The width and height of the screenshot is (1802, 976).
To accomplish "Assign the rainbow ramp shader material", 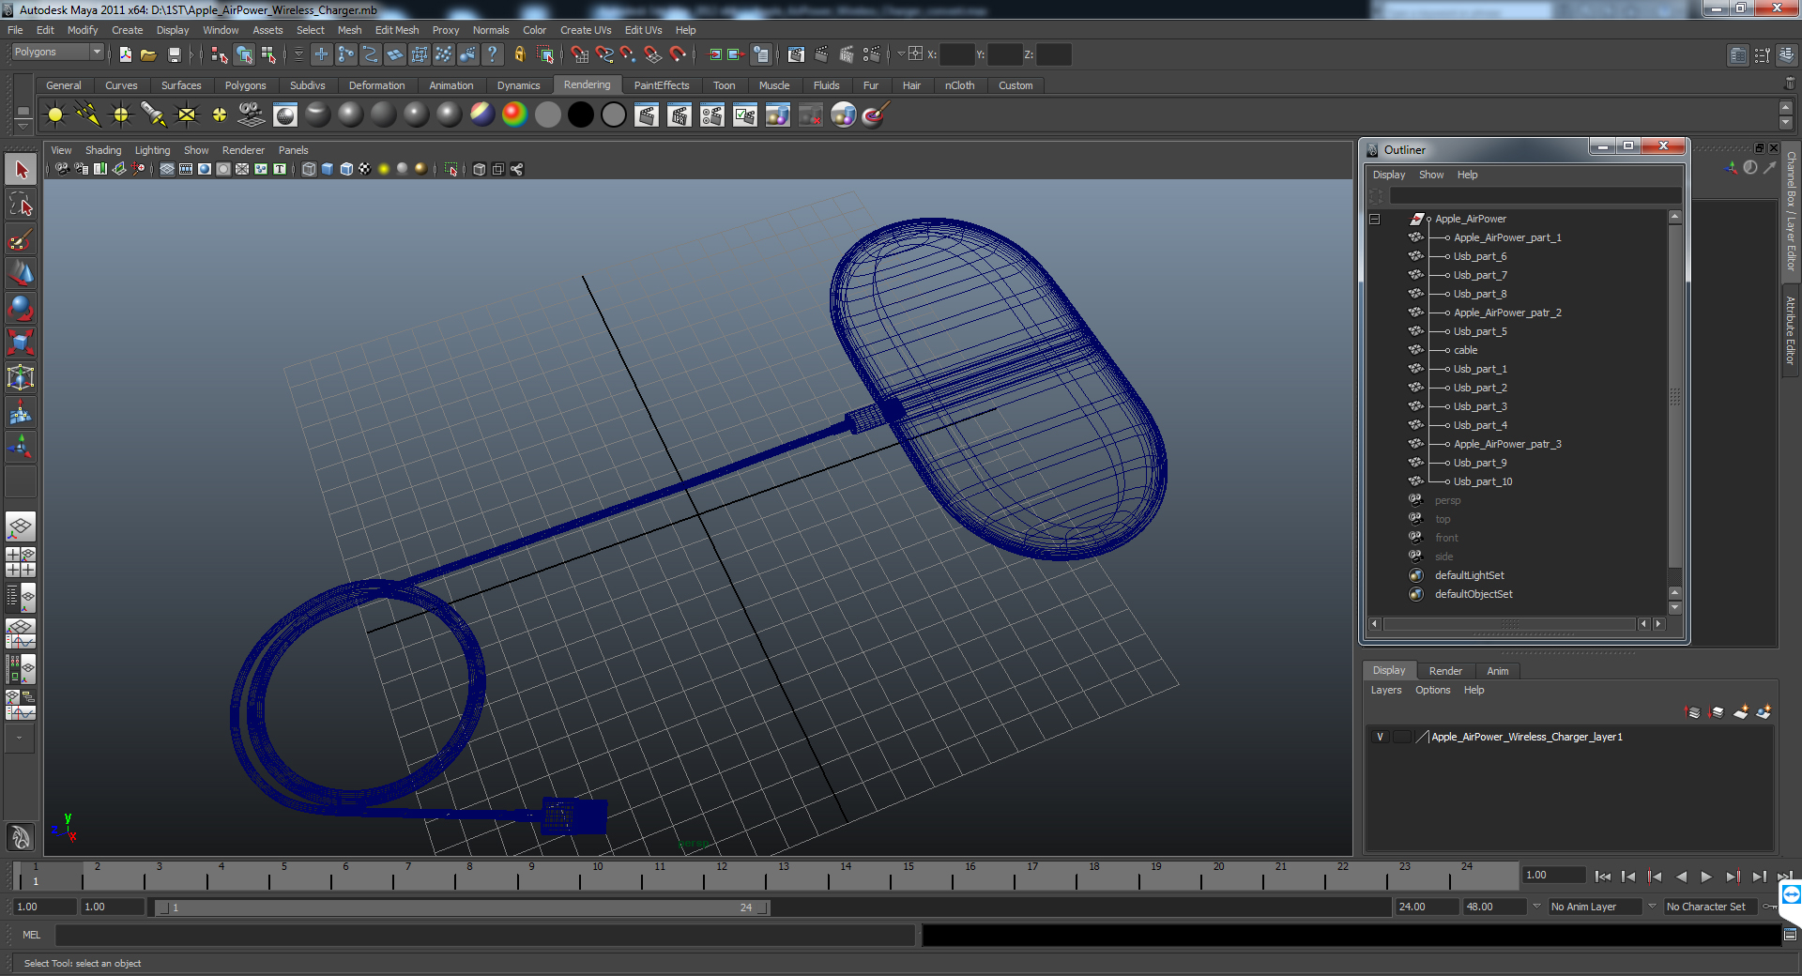I will (514, 114).
